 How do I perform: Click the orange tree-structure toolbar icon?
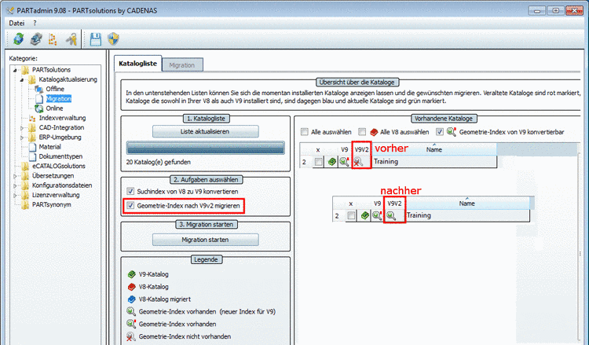pyautogui.click(x=53, y=39)
